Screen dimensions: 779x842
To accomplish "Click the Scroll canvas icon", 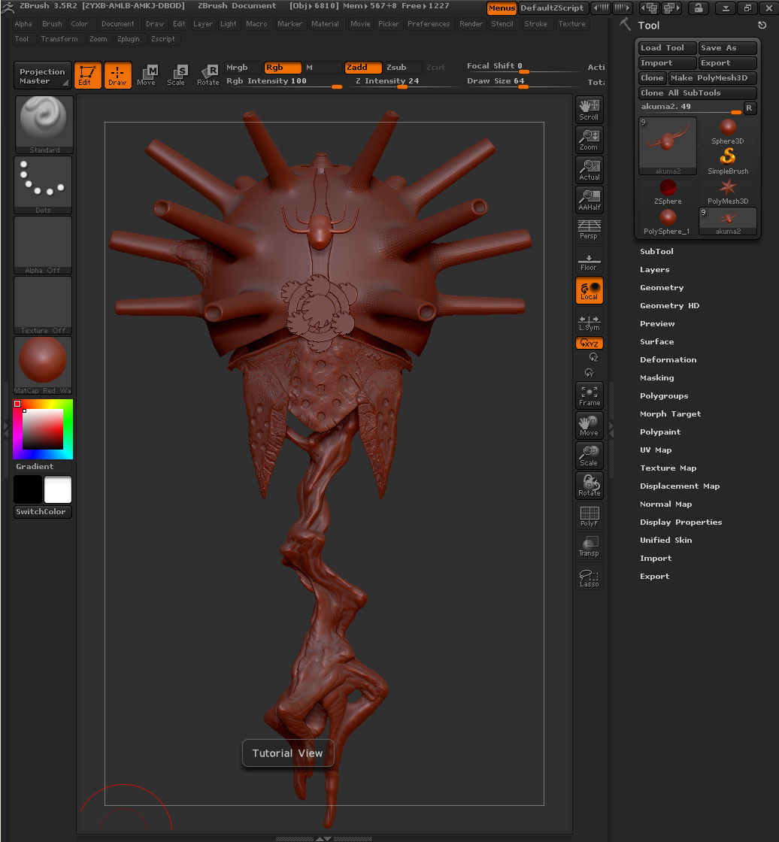I will pos(589,109).
